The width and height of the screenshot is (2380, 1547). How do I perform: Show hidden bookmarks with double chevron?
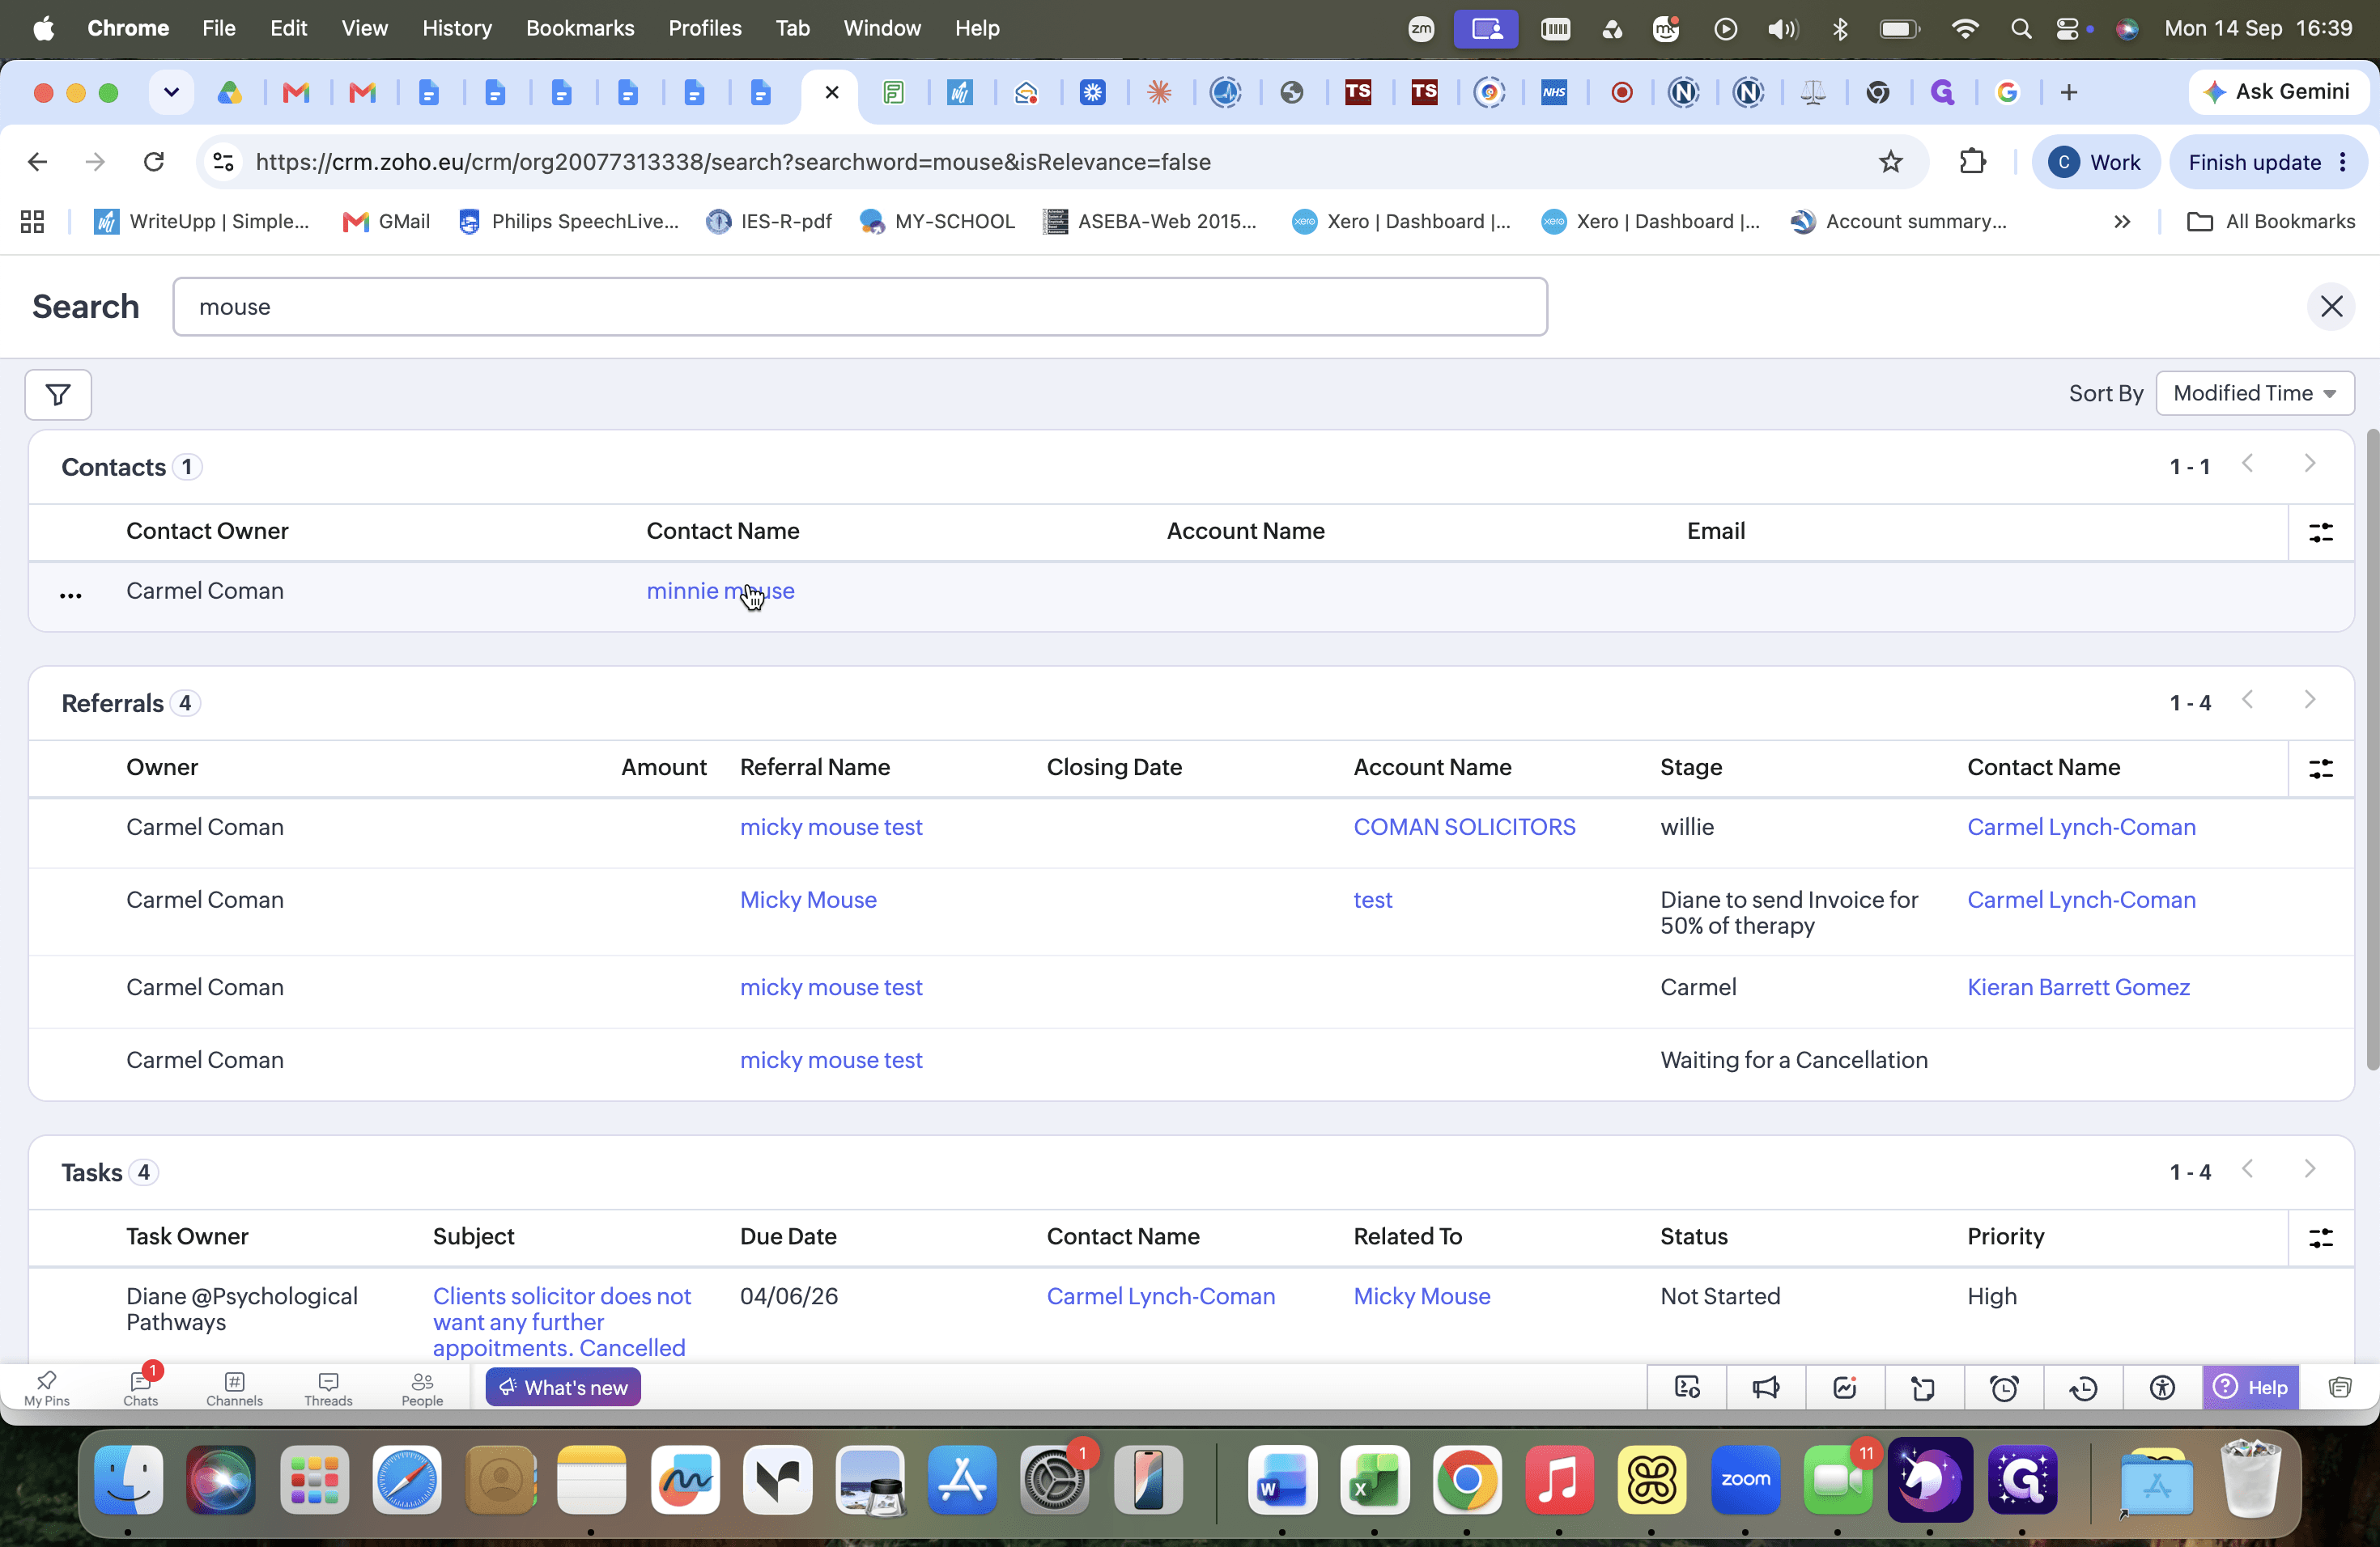tap(2122, 222)
